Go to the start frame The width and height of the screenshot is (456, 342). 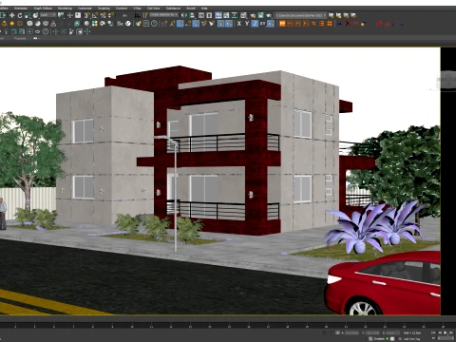coord(433,332)
